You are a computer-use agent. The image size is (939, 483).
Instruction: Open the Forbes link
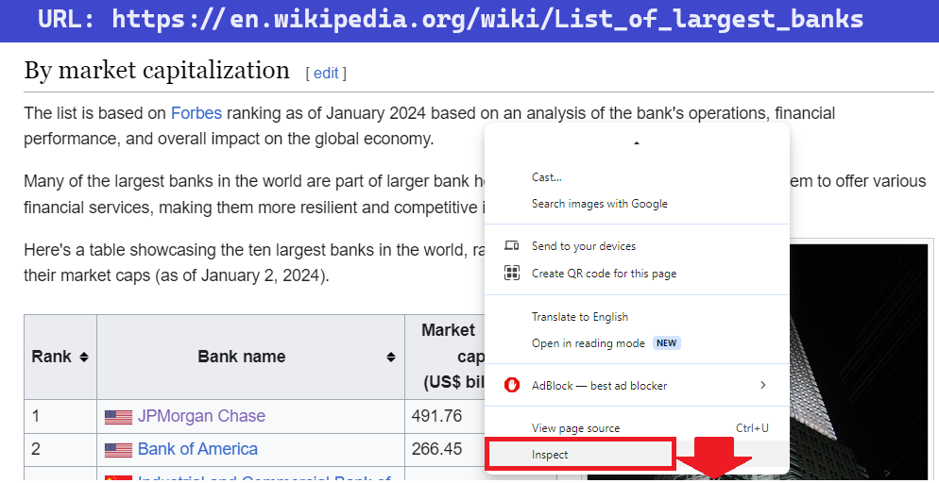196,113
